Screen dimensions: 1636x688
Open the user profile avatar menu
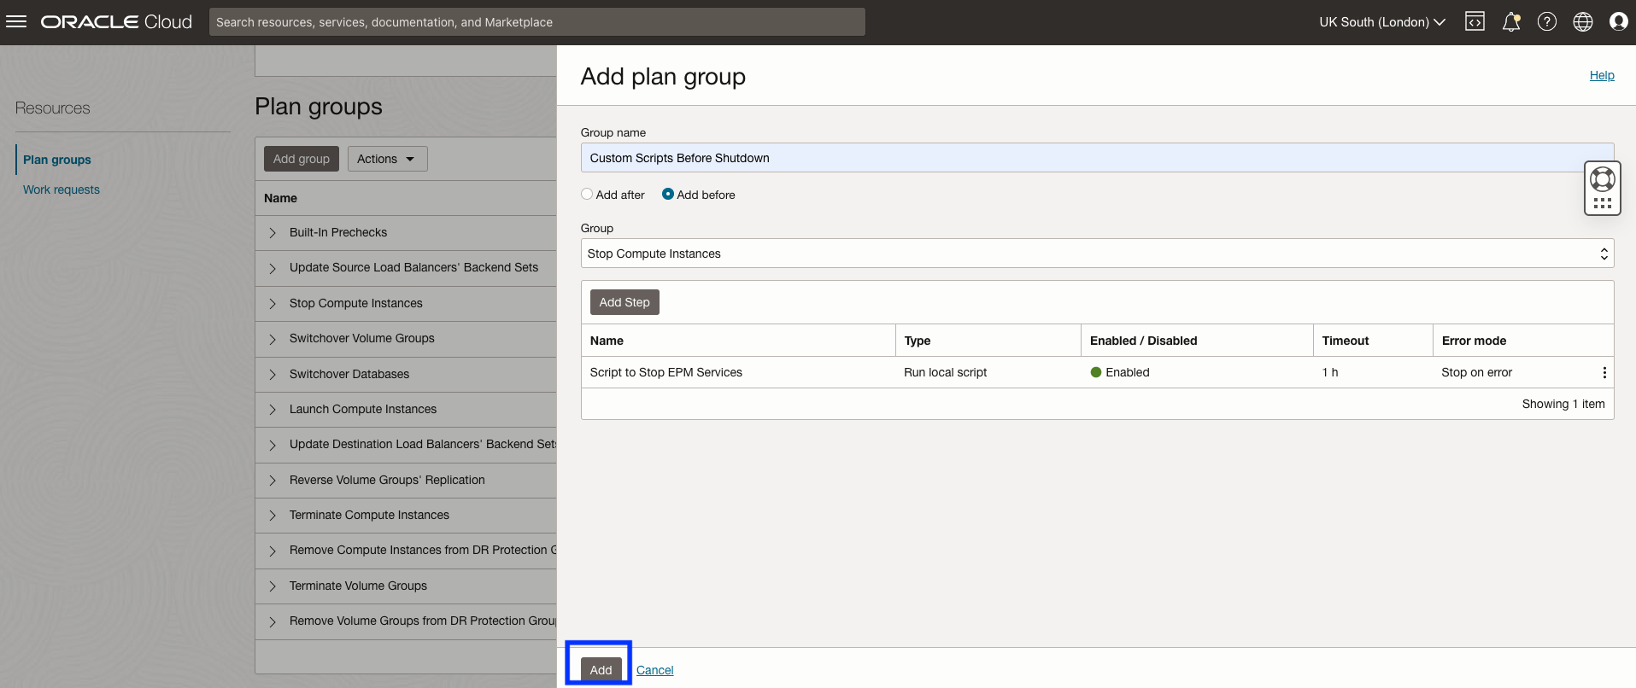tap(1618, 22)
